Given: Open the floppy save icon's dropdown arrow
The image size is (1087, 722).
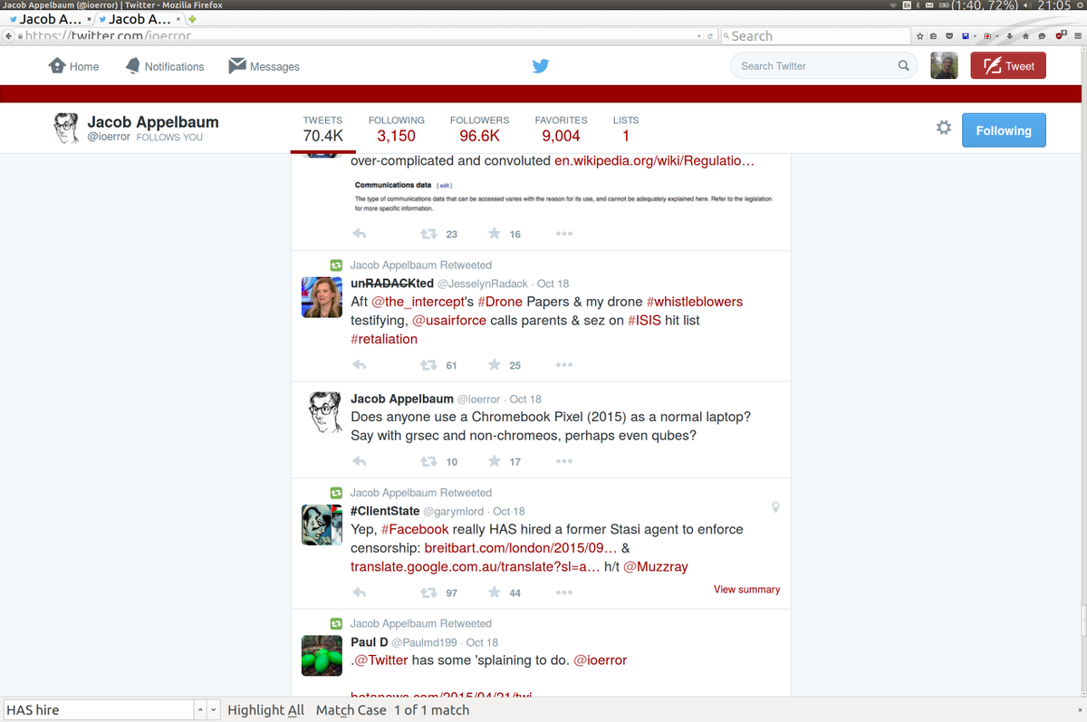Looking at the screenshot, I should click(975, 36).
